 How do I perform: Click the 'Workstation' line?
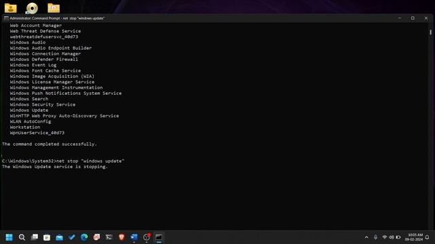(25, 127)
